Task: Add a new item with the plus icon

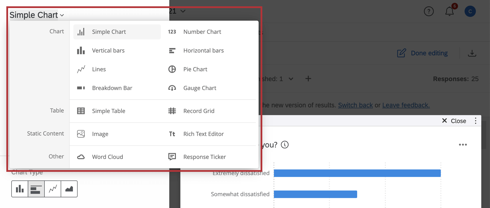Action: tap(308, 79)
